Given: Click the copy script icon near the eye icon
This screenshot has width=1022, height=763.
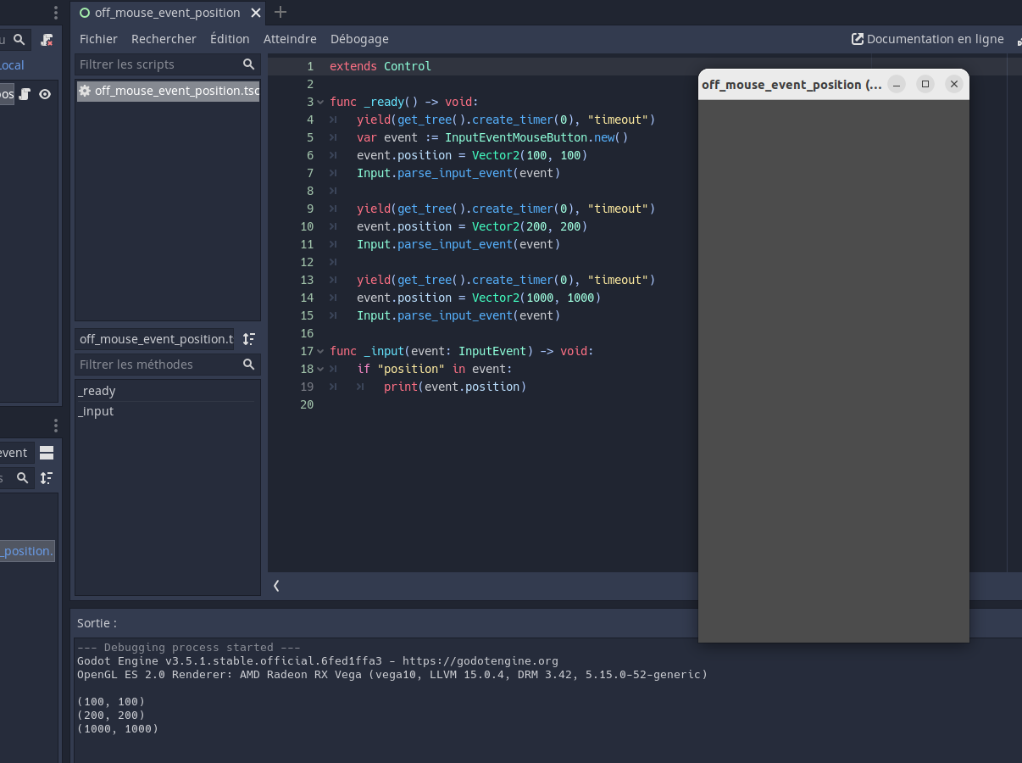Looking at the screenshot, I should (24, 94).
